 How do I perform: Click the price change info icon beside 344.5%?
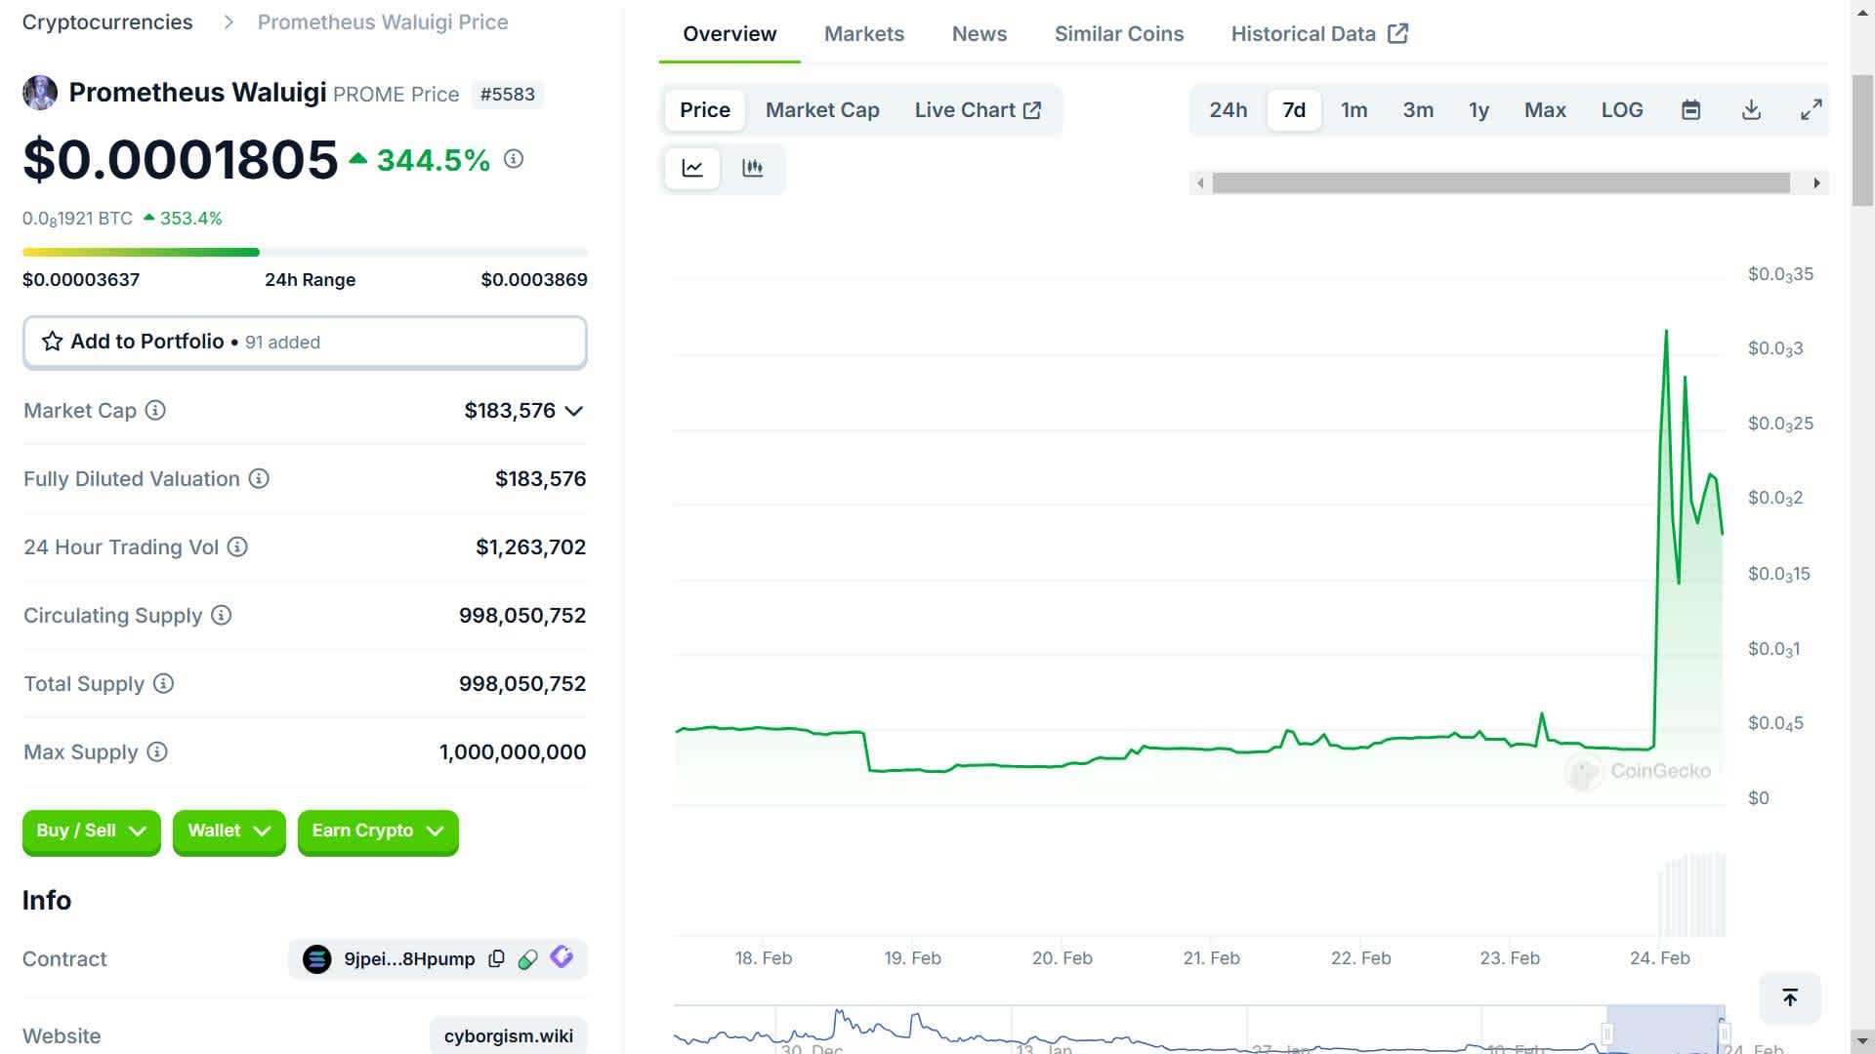pyautogui.click(x=514, y=158)
